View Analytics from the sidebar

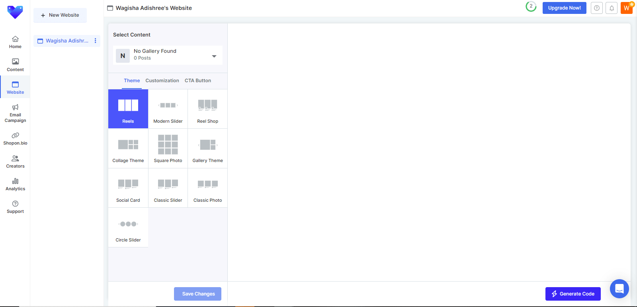[x=15, y=184]
